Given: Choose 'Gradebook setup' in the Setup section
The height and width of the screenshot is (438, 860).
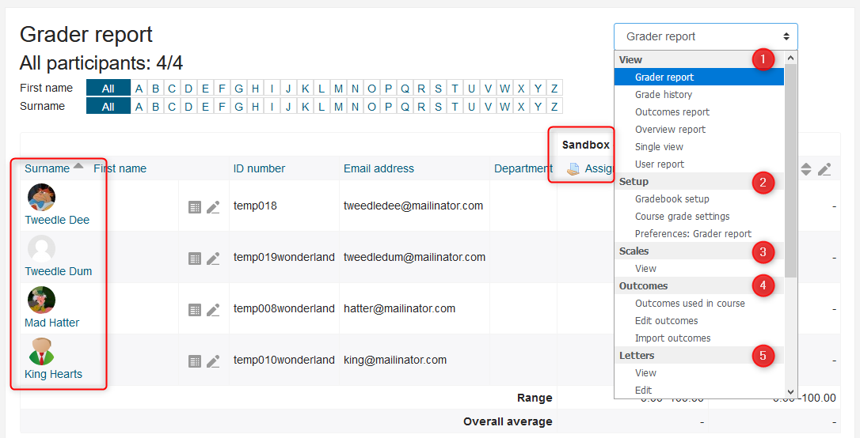Looking at the screenshot, I should coord(672,199).
